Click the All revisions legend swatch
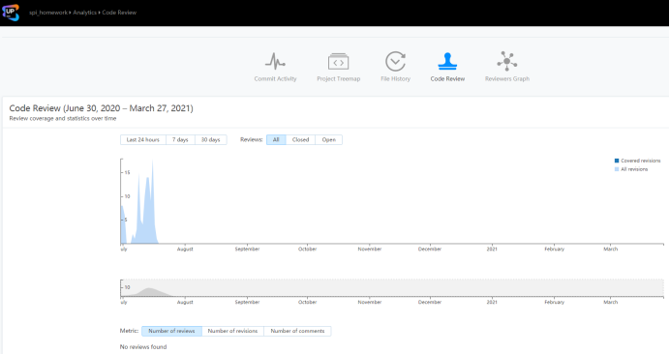670x354 pixels. [x=617, y=169]
